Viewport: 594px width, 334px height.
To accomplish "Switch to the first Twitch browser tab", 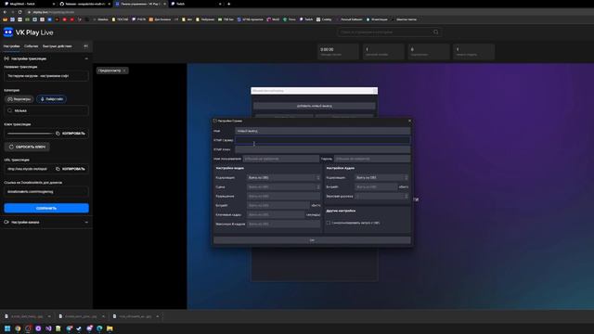I will click(29, 4).
